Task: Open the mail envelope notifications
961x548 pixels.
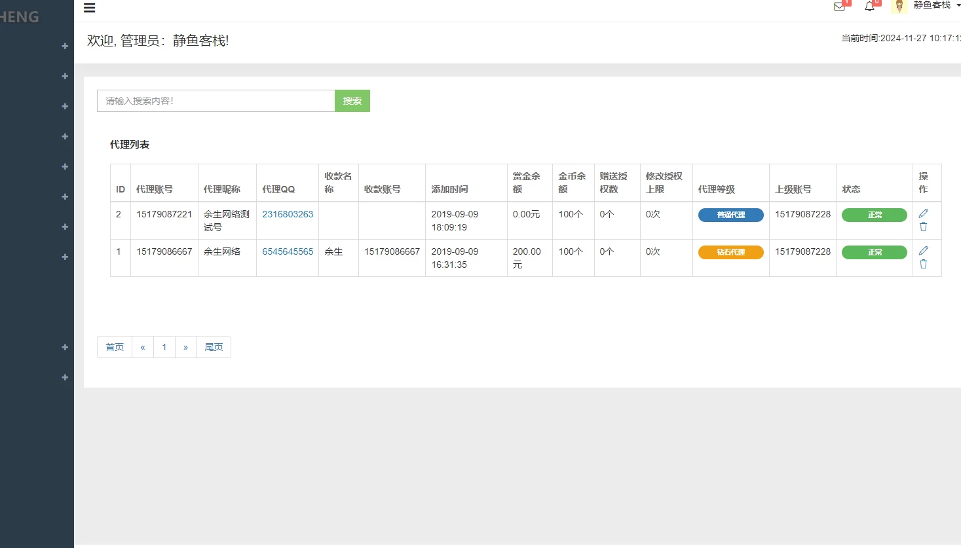Action: (x=839, y=7)
